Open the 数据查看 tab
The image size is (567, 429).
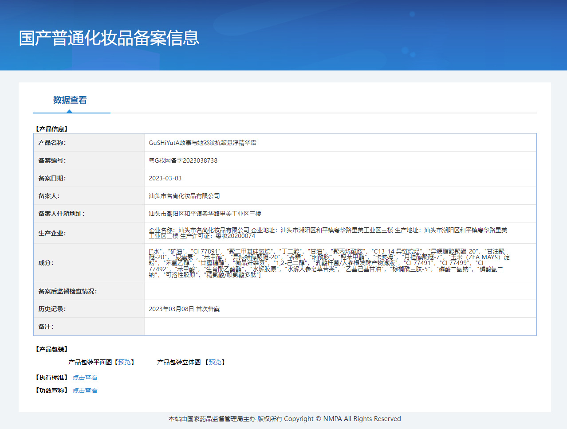(x=70, y=100)
